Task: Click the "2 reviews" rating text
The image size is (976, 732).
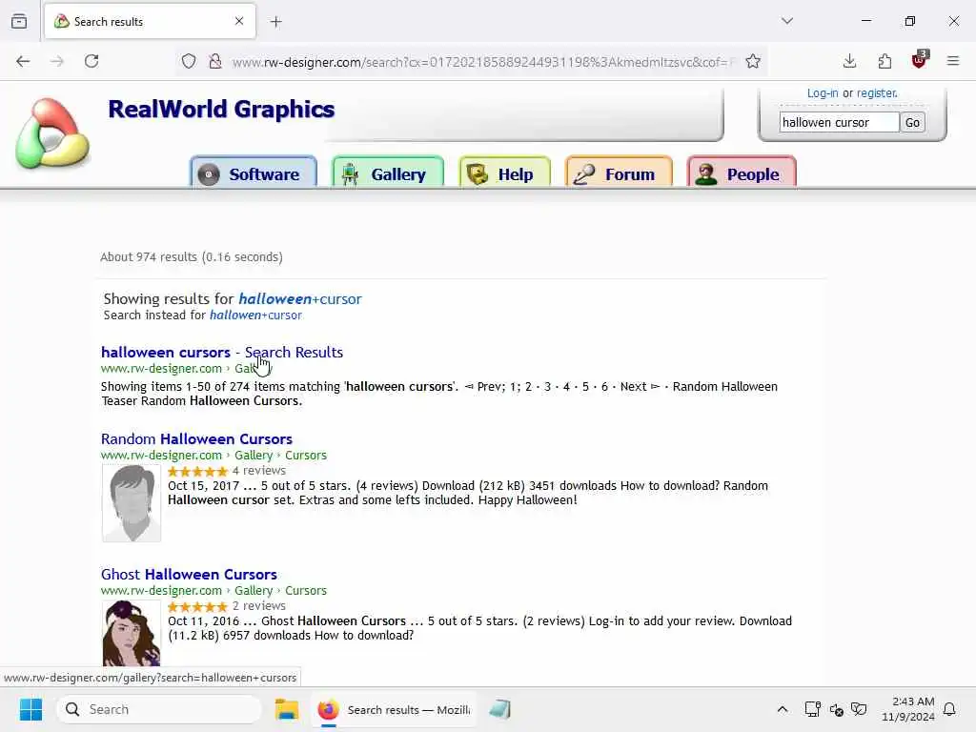Action: tap(259, 605)
